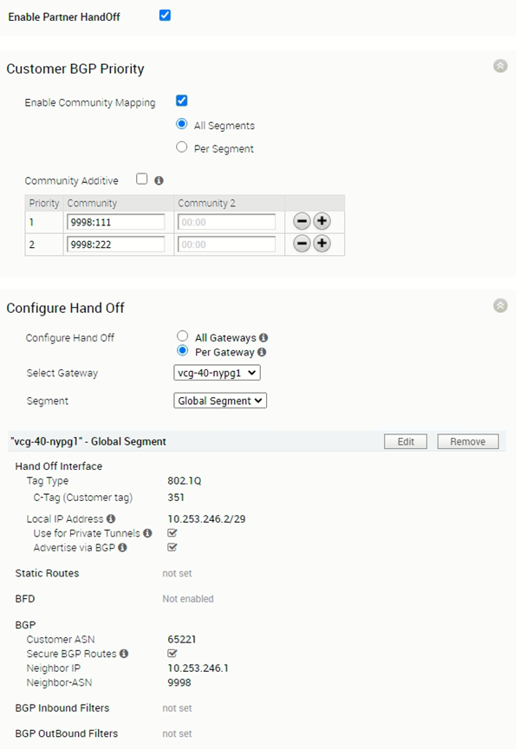Open Select Gateway dropdown vcg-40-nypg1
This screenshot has width=526, height=749.
click(x=218, y=373)
